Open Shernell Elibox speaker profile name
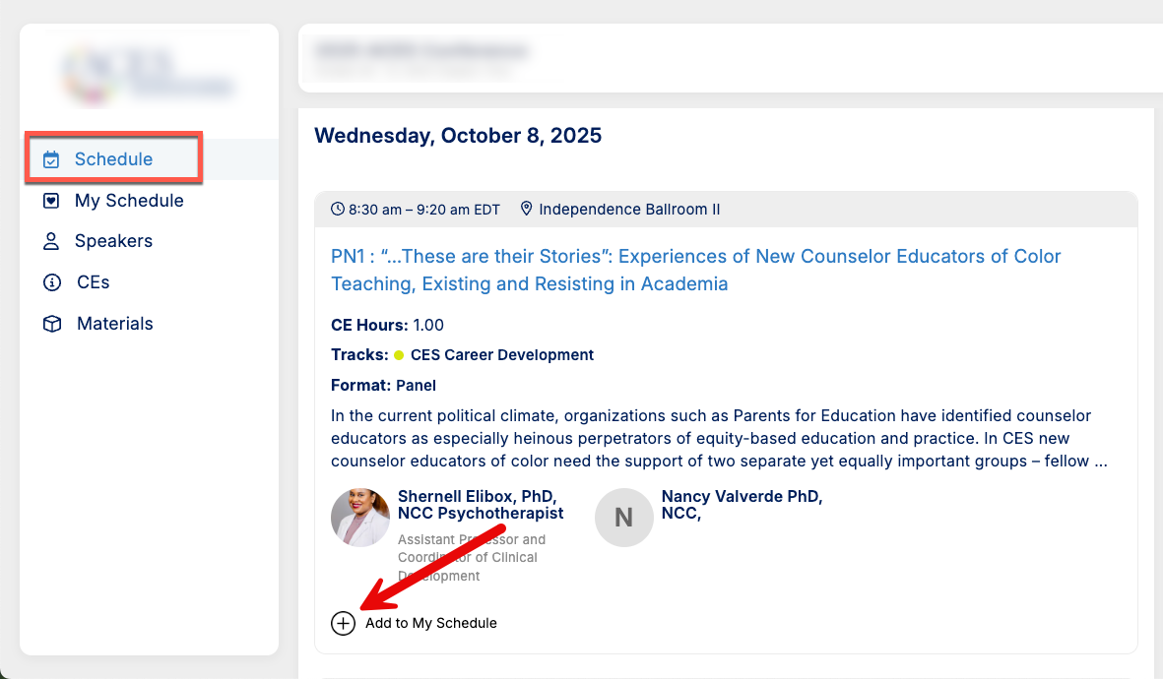Screen dimensions: 1163x679 point(481,505)
